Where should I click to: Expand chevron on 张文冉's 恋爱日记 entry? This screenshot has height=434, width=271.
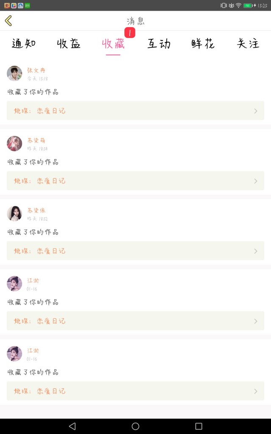point(255,111)
